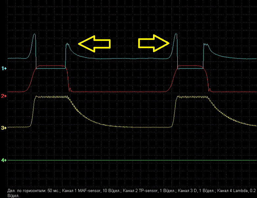Screen dimensions: 257x198
Task: Click the second red TP-sensor plateau
Action: (x=191, y=66)
